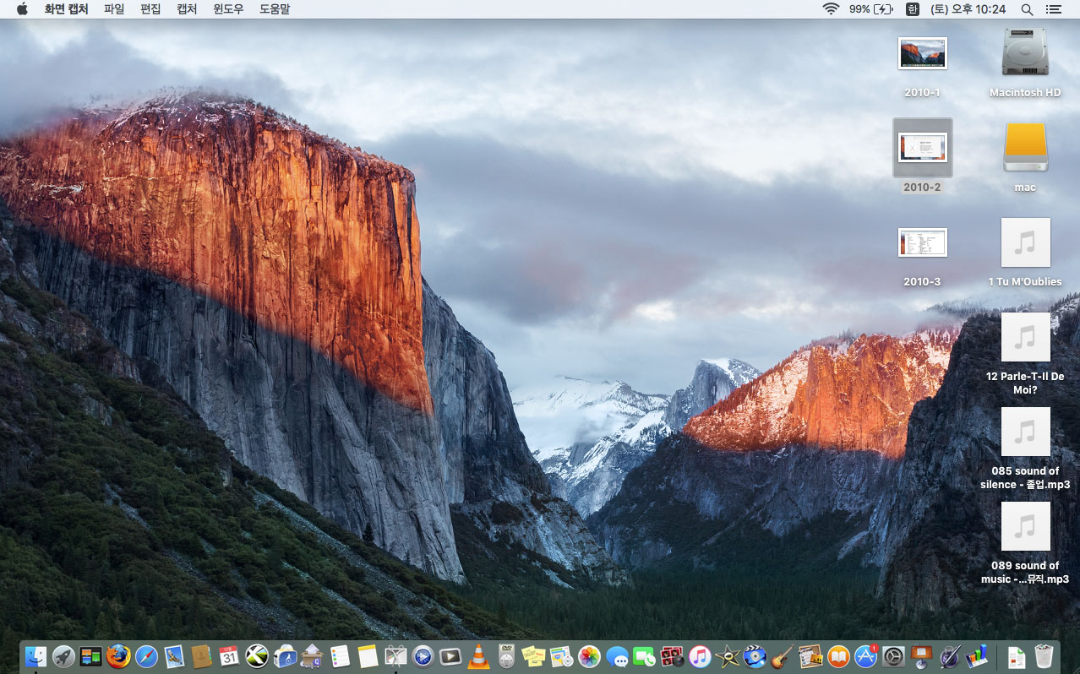Open GarageBand guitar icon

(782, 656)
